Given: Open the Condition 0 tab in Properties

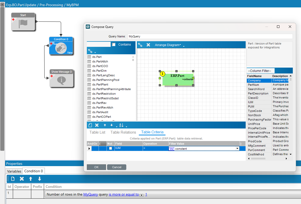Looking at the screenshot, I should [x=34, y=171].
